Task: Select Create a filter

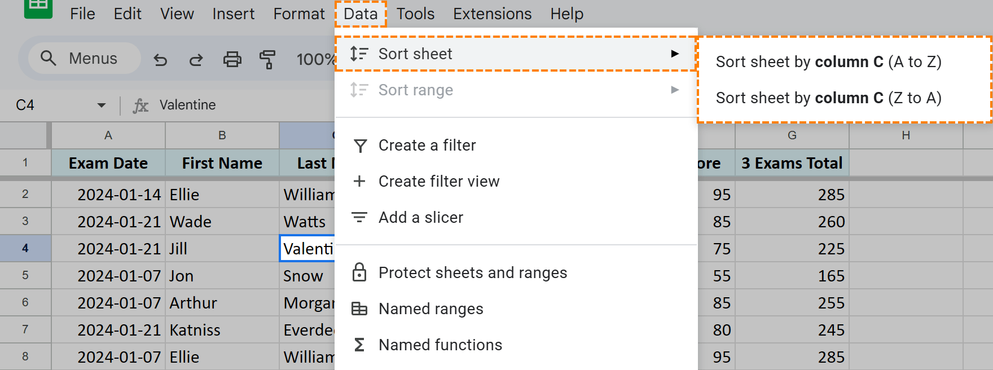Action: (516, 146)
